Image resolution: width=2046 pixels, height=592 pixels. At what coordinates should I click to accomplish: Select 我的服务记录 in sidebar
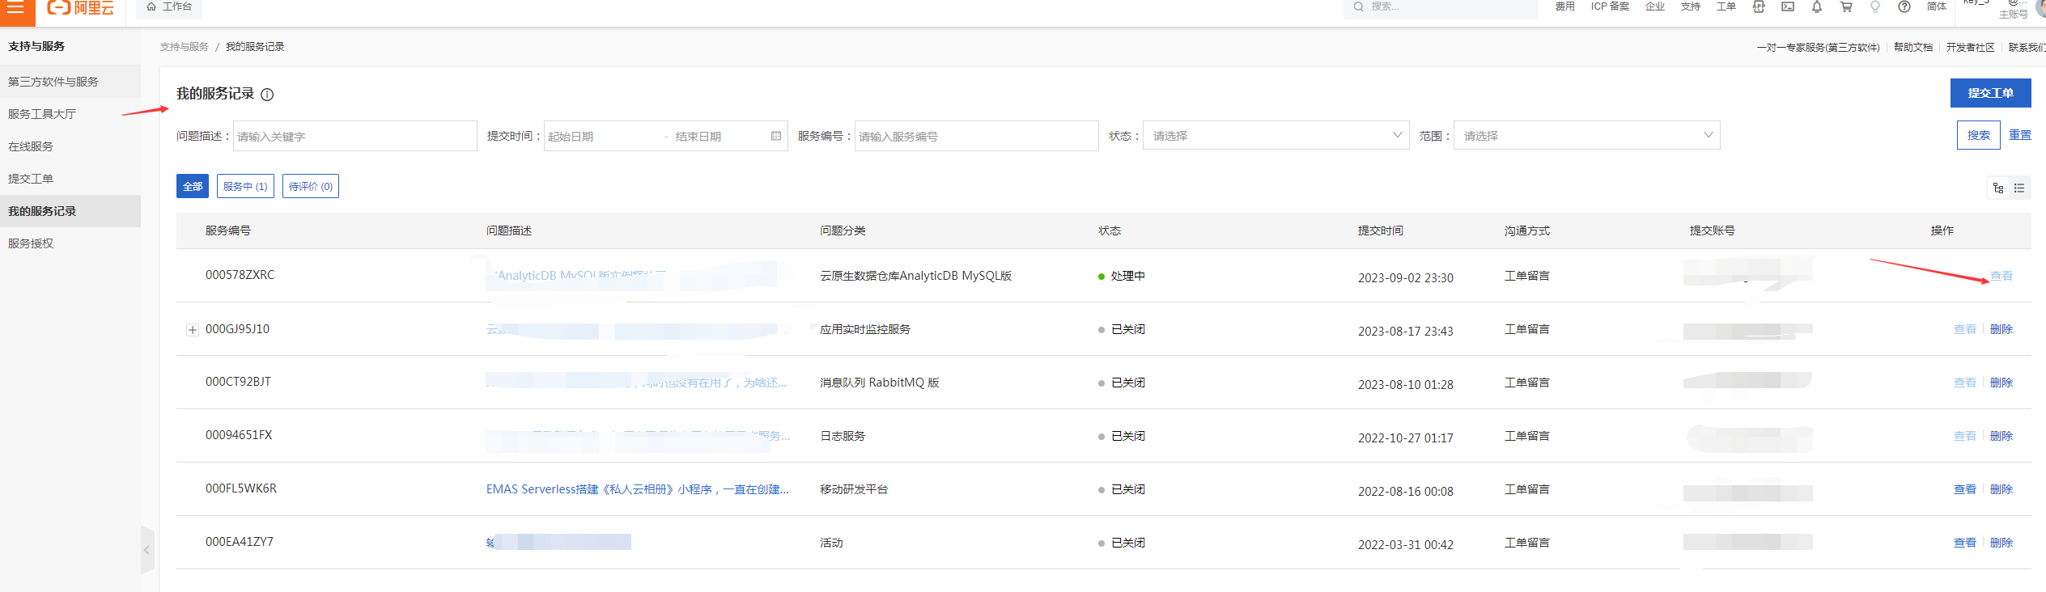click(70, 211)
